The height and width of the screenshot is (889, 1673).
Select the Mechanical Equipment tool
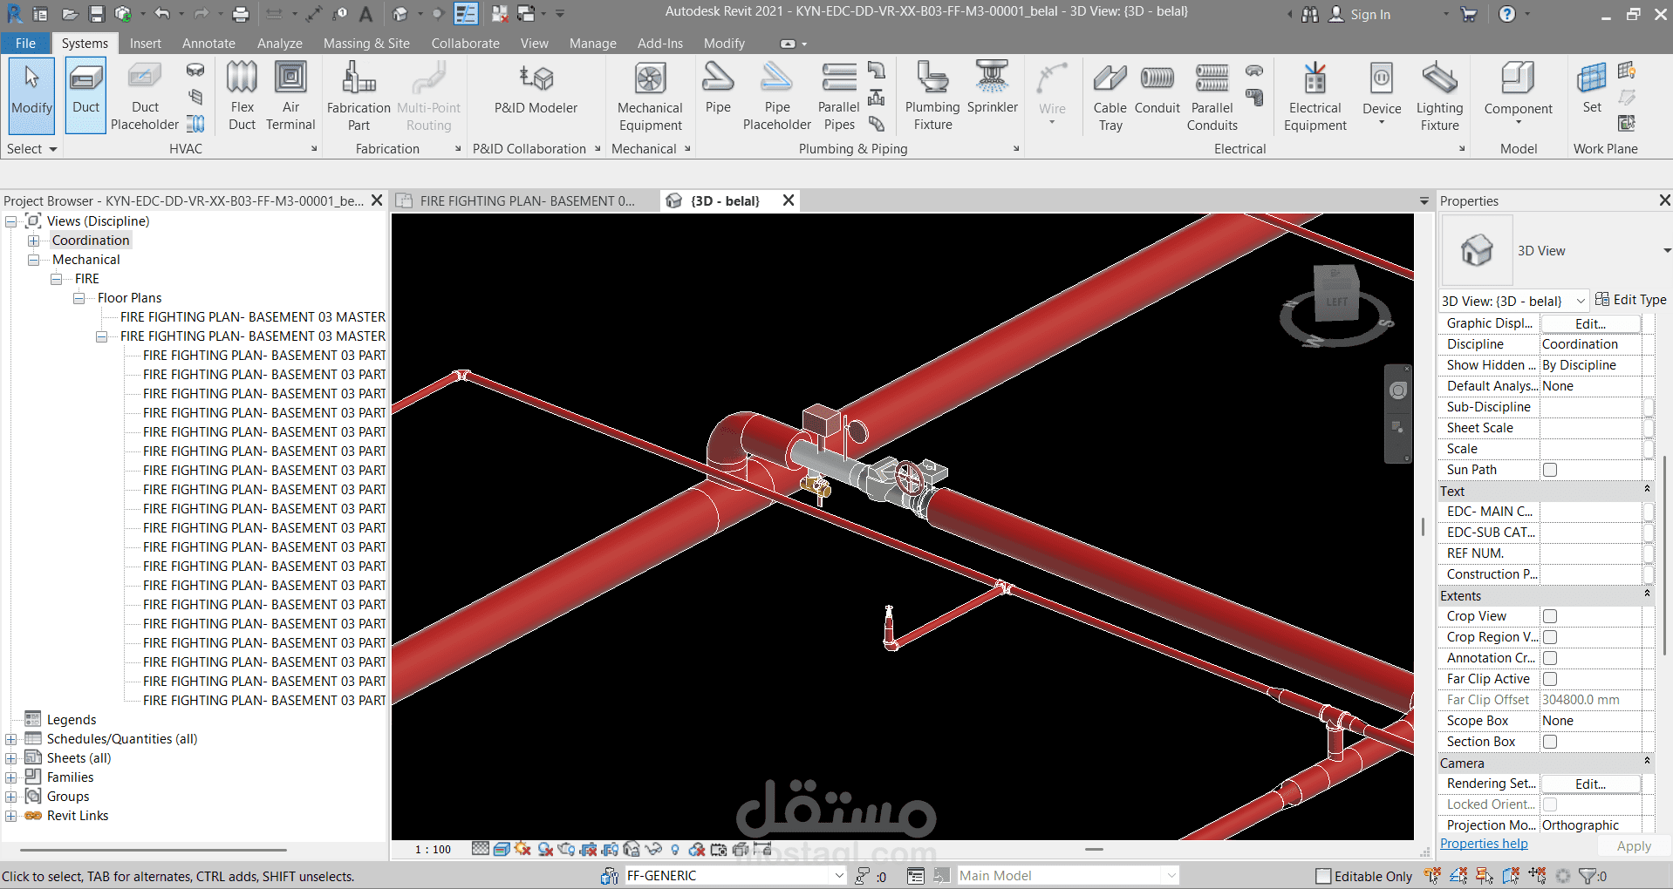(x=650, y=95)
